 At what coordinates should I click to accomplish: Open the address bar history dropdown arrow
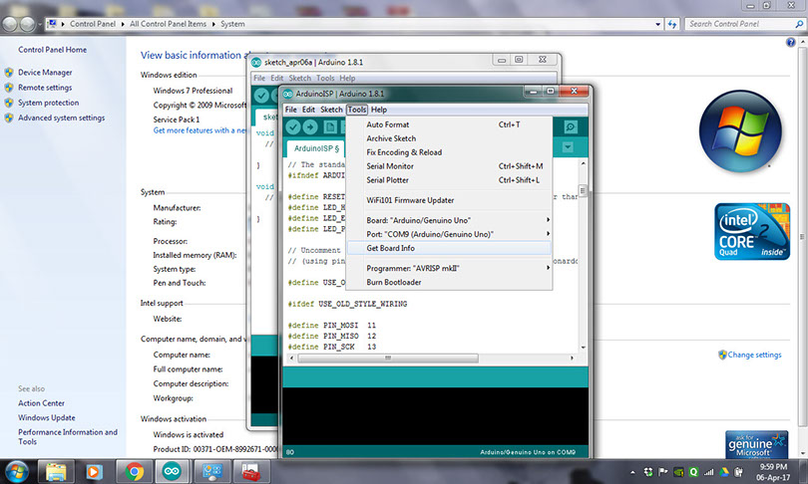pos(658,24)
